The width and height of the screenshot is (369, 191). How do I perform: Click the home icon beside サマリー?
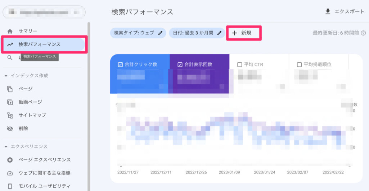pyautogui.click(x=10, y=31)
